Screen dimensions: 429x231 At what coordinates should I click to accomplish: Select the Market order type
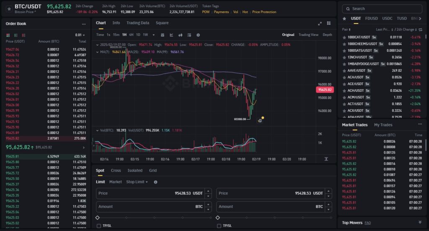click(x=116, y=182)
